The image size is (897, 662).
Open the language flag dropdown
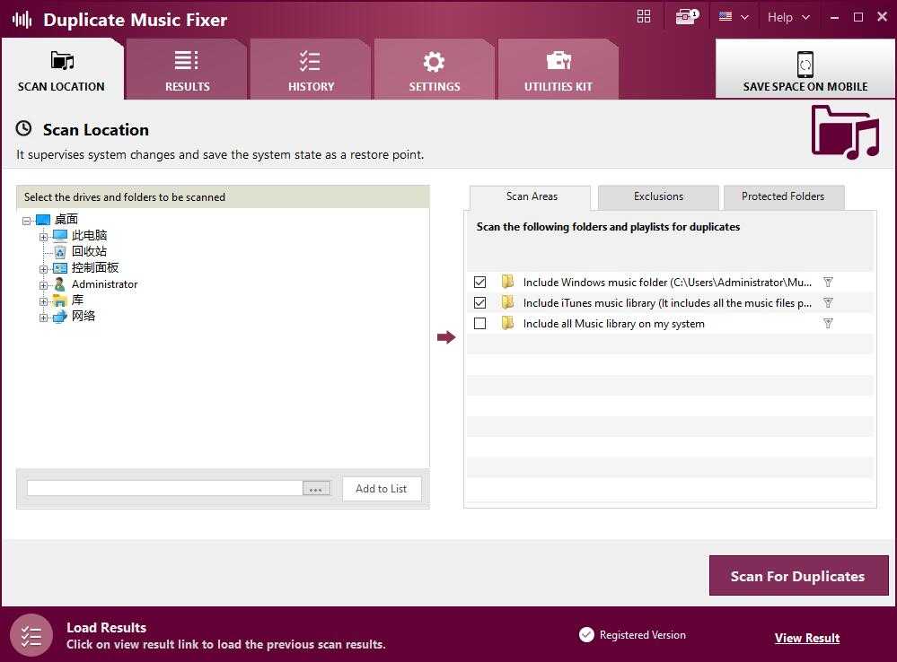click(734, 16)
